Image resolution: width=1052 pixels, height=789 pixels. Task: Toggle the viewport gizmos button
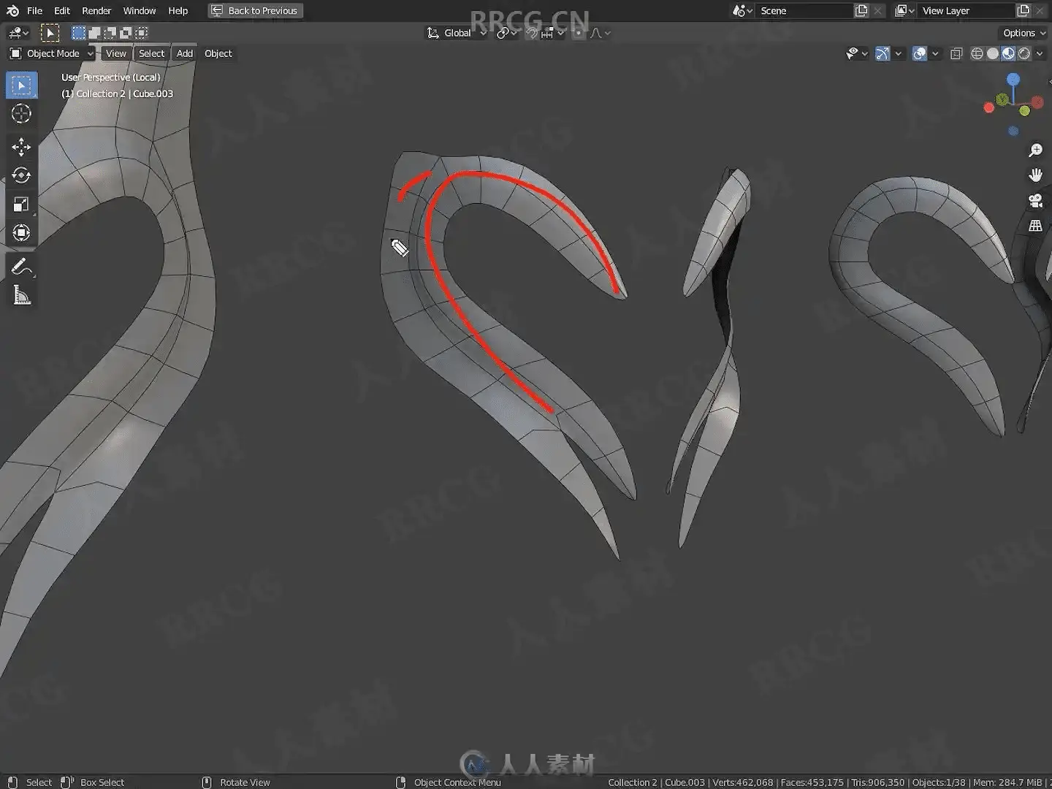(883, 53)
